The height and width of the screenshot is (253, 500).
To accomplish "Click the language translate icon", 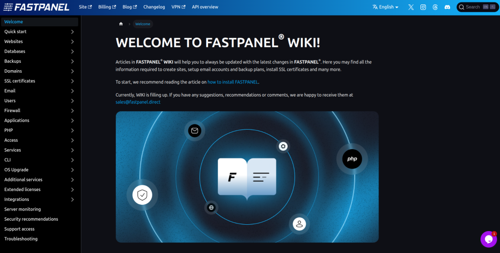I will pyautogui.click(x=375, y=7).
